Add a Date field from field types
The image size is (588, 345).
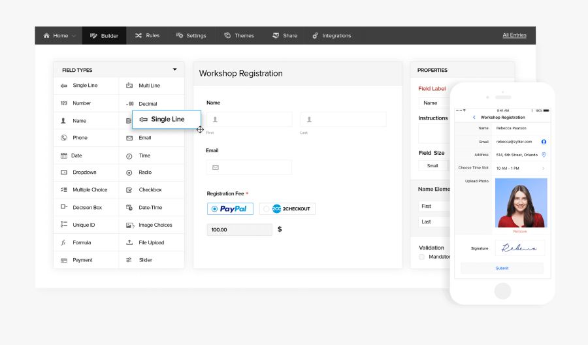point(76,156)
